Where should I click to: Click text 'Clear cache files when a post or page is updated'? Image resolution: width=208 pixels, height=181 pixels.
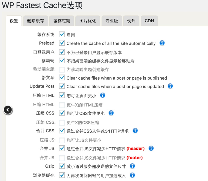click(115, 87)
